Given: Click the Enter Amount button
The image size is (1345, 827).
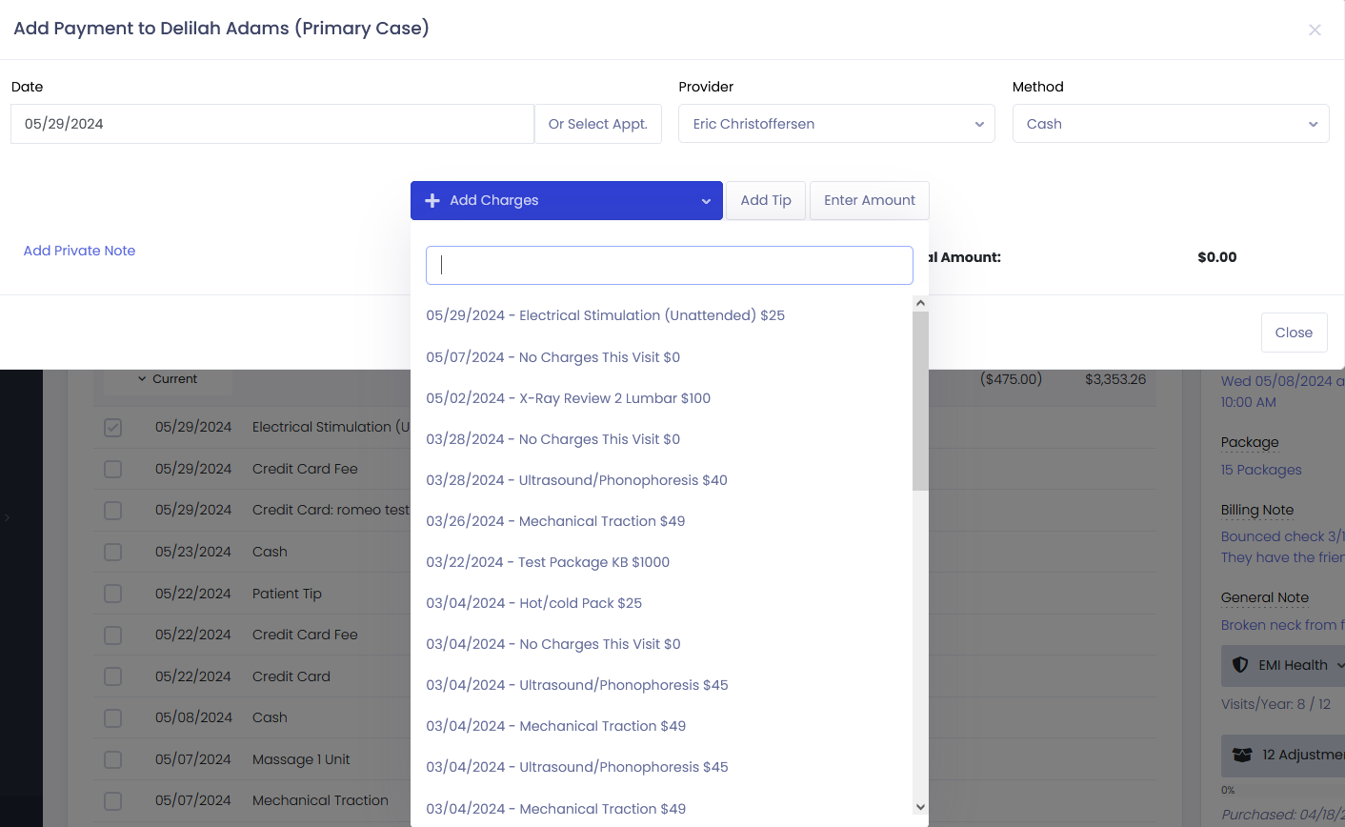Looking at the screenshot, I should tap(869, 201).
